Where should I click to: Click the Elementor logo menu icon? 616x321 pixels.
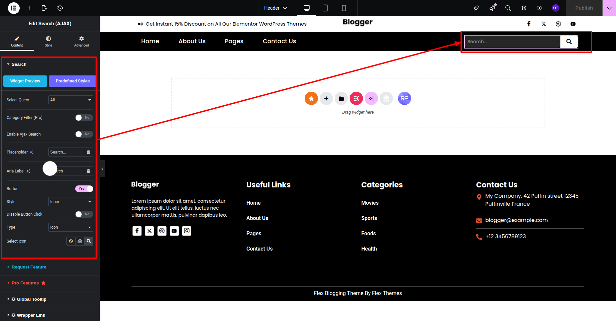click(14, 8)
